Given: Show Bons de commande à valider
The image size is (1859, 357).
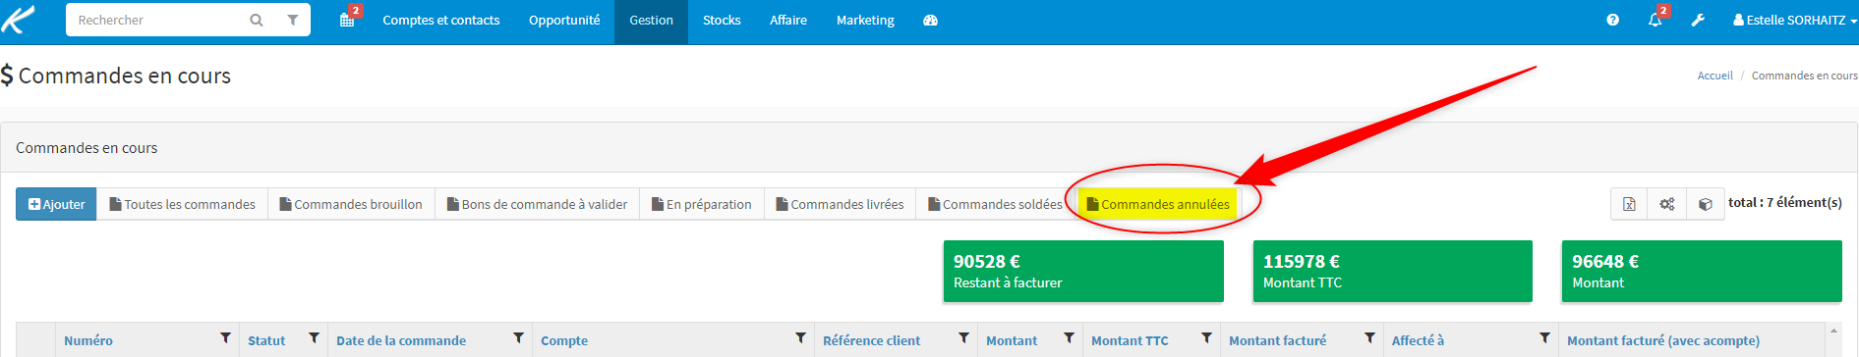Looking at the screenshot, I should [x=537, y=204].
